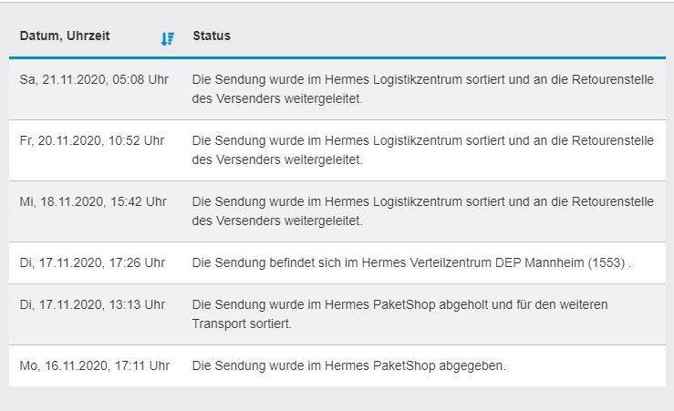Image resolution: width=674 pixels, height=411 pixels.
Task: Click the date Fr, 20.11.2020, 10:52 Uhr
Action: pyautogui.click(x=92, y=140)
